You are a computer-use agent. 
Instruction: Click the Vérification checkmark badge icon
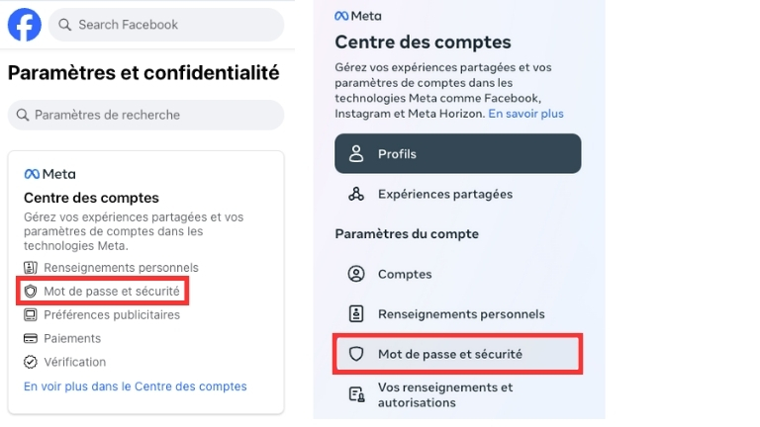coord(31,362)
